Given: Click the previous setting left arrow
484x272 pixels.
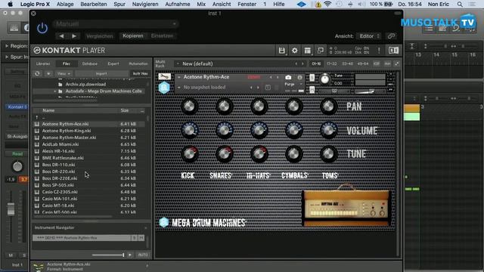Looking at the screenshot, I should (61, 36).
